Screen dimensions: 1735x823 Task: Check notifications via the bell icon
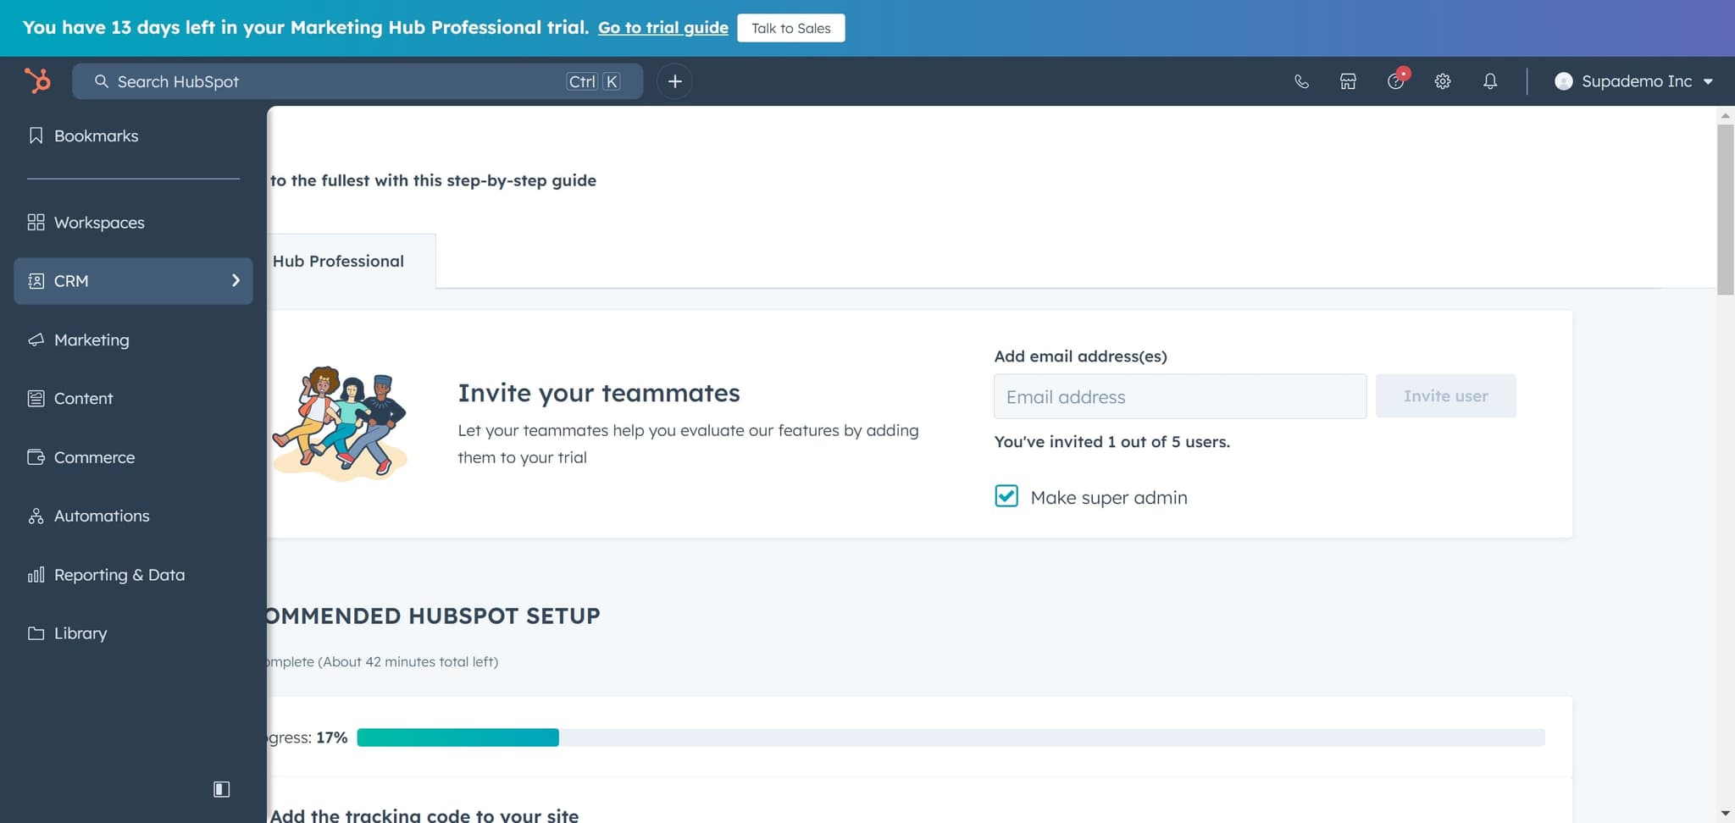tap(1490, 80)
